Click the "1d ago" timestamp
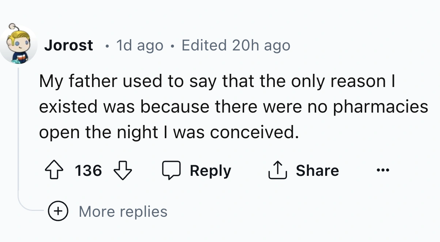440x242 pixels. (x=139, y=45)
